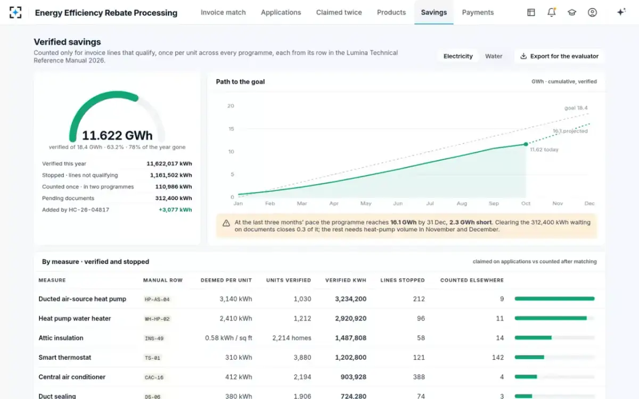
Task: Sort by VERIFIED KWH column header
Action: tap(346, 280)
